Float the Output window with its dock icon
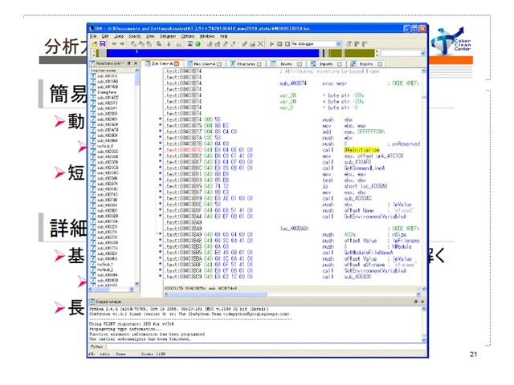Viewport: 514px width, 385px height. (x=416, y=302)
